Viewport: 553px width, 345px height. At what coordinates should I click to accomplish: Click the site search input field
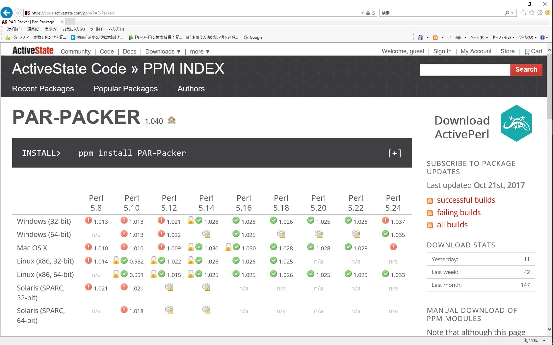(465, 70)
